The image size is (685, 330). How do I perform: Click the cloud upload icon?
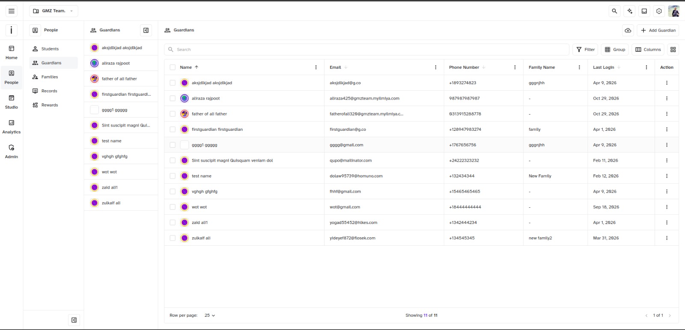coord(628,30)
